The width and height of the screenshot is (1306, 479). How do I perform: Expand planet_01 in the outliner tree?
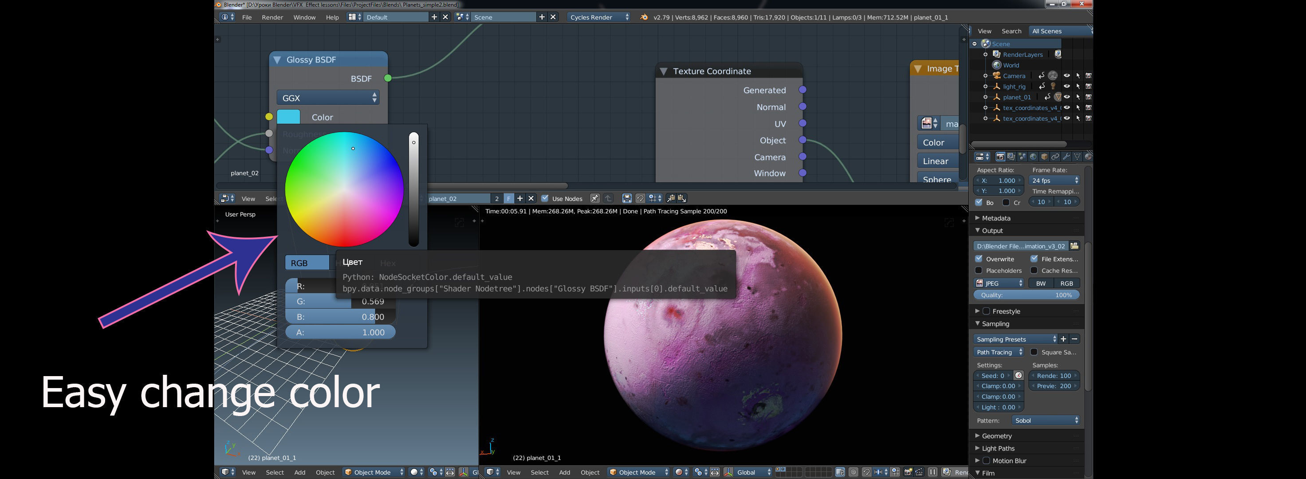tap(986, 97)
